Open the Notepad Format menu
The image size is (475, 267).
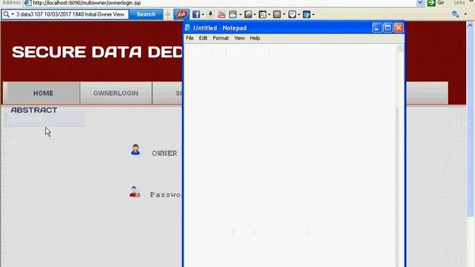coord(220,38)
